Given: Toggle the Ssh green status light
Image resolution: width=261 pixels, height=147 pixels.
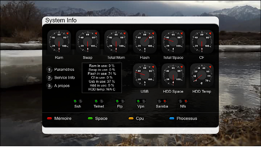Looking at the screenshot, I should [75, 101].
